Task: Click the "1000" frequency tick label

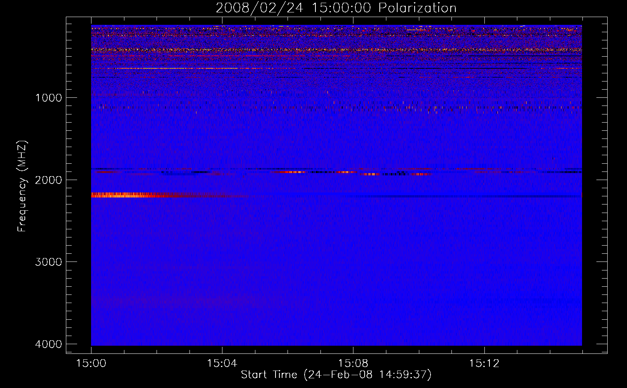Action: click(x=48, y=98)
